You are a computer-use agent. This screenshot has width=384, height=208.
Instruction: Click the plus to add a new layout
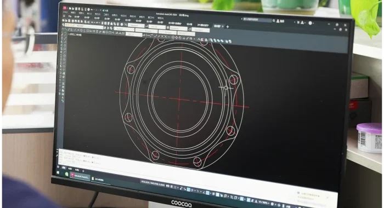(83, 171)
